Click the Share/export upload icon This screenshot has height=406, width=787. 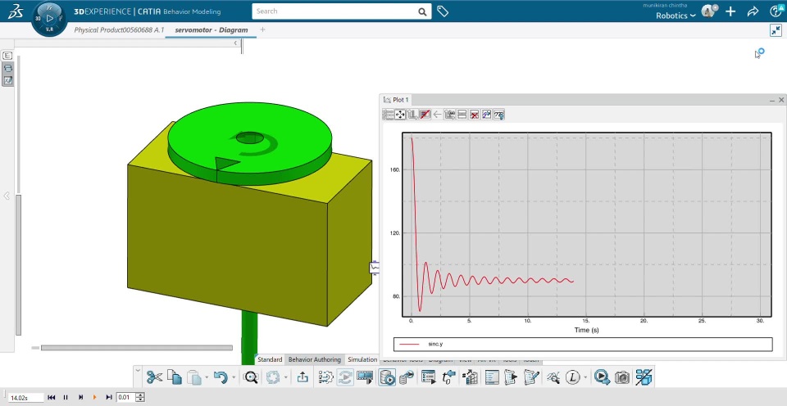(x=303, y=377)
